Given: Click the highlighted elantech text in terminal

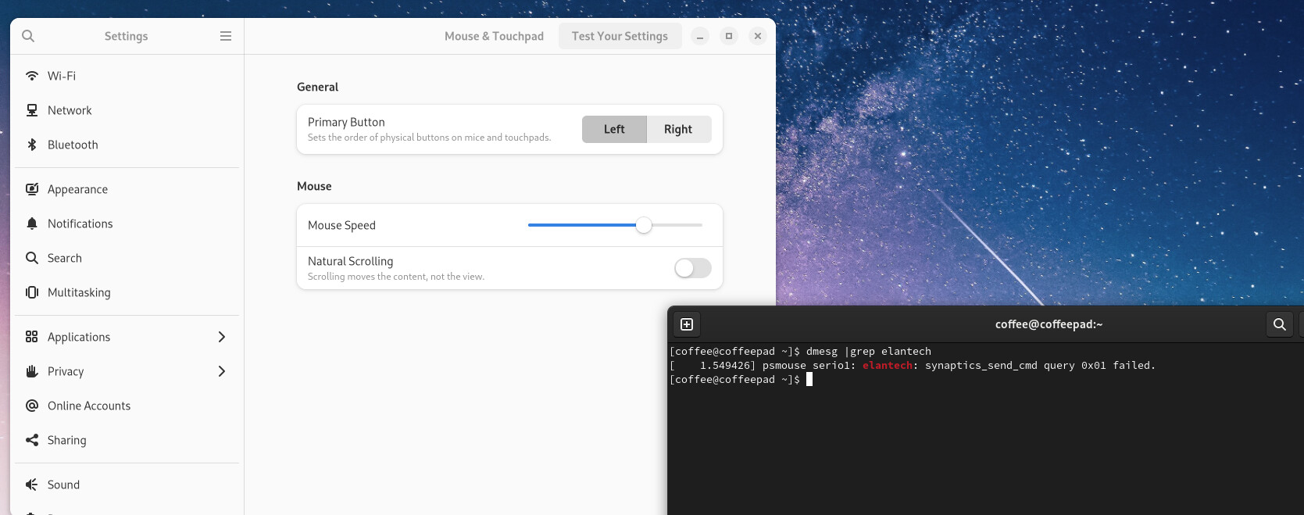Looking at the screenshot, I should [x=888, y=365].
